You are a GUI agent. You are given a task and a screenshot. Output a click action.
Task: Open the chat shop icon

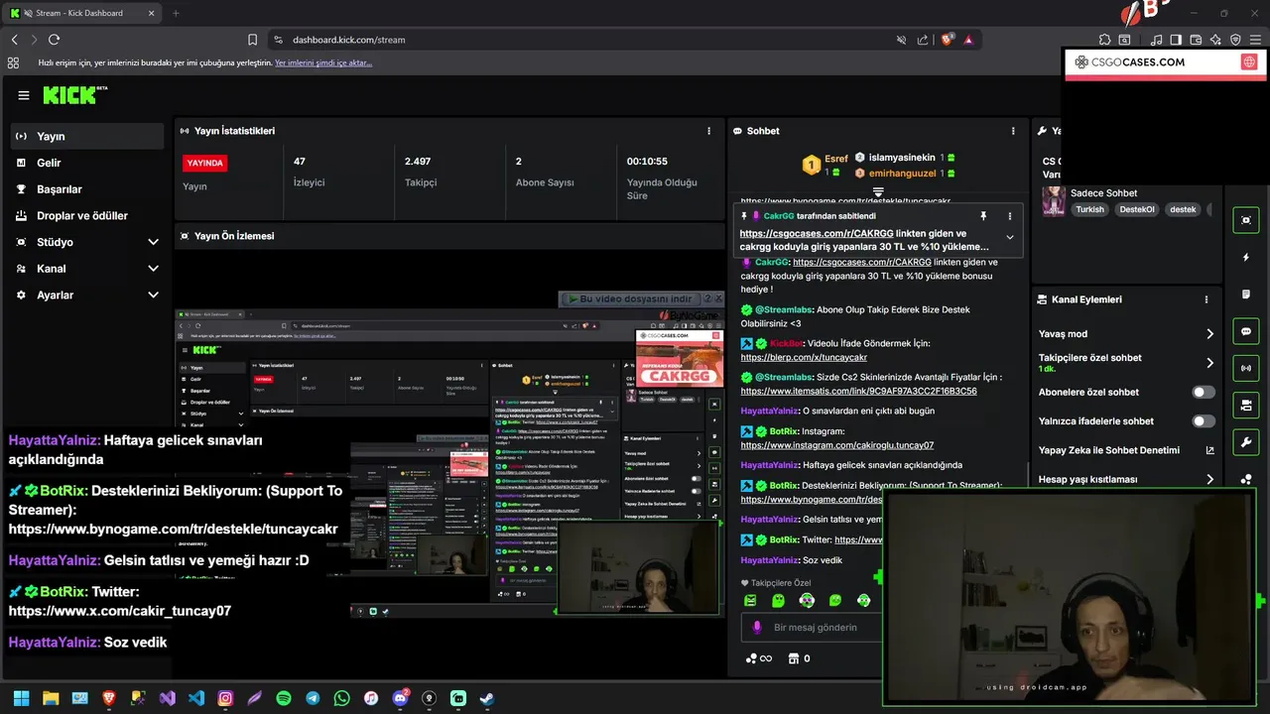tap(793, 658)
